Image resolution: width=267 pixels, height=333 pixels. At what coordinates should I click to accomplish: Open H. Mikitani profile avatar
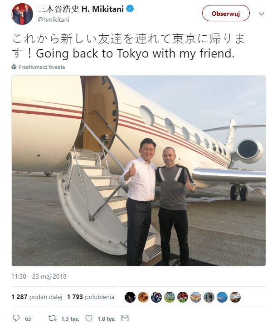click(x=22, y=14)
